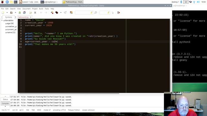This screenshot has height=116, width=207.
Task: Click the "filetype: Python" status entry
Action: pyautogui.click(x=74, y=110)
